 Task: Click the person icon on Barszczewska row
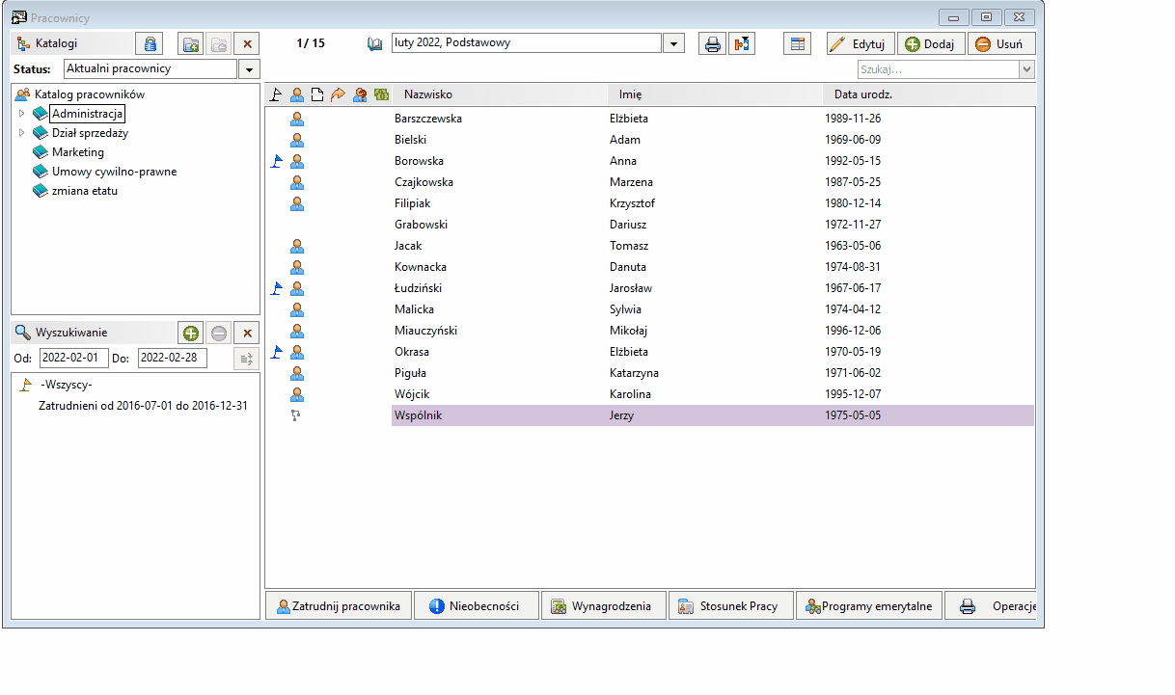coord(297,119)
